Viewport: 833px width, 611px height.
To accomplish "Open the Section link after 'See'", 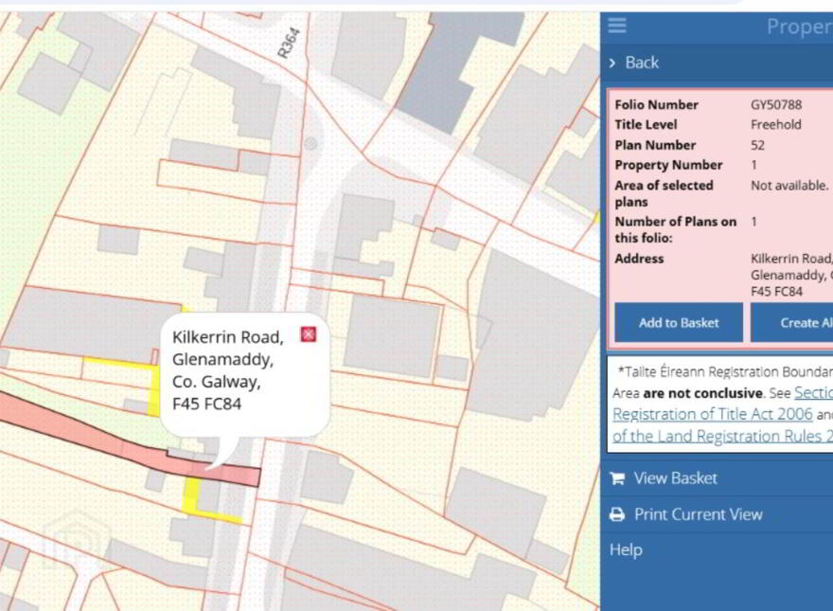I will pyautogui.click(x=813, y=392).
